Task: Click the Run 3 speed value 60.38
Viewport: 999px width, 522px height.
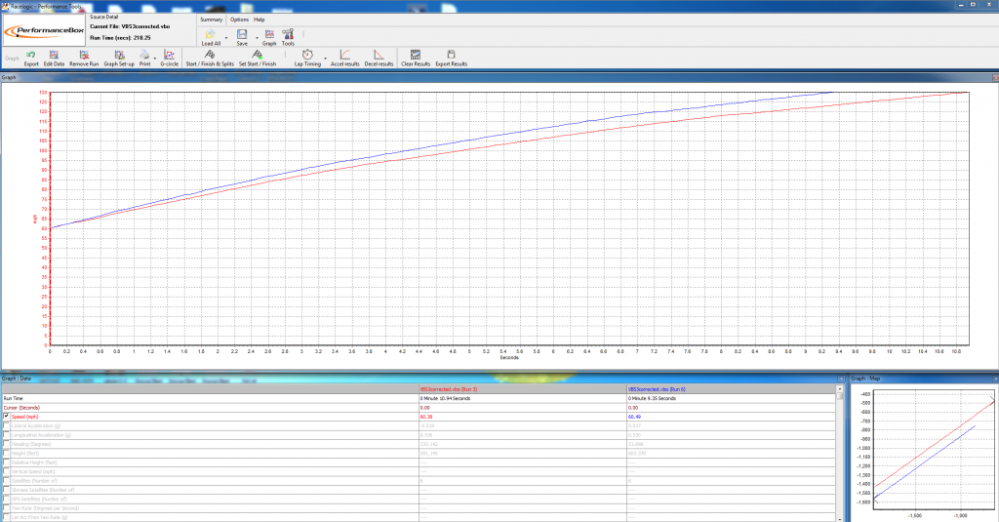Action: pos(425,417)
